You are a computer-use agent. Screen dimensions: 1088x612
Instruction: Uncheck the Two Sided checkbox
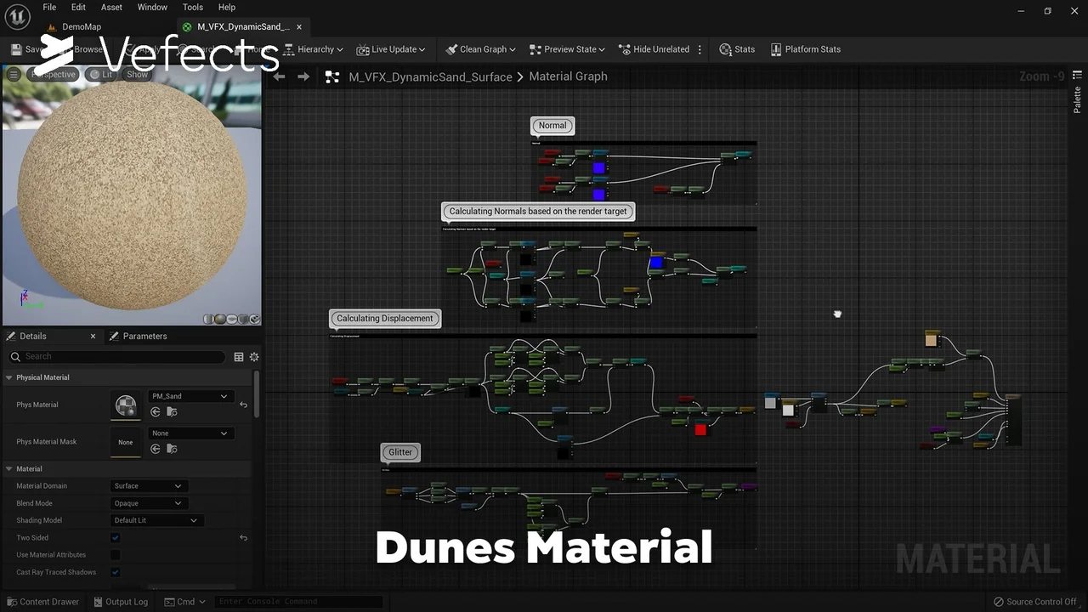(116, 538)
